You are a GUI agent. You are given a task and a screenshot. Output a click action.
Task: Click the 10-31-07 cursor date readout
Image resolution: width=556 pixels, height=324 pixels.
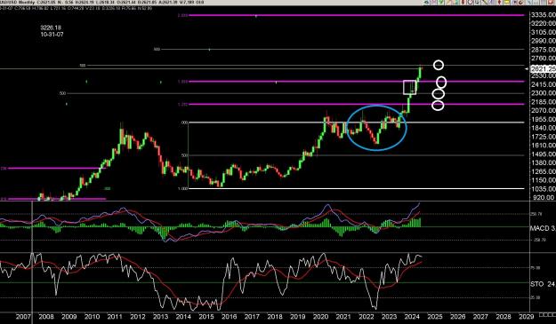pos(52,35)
